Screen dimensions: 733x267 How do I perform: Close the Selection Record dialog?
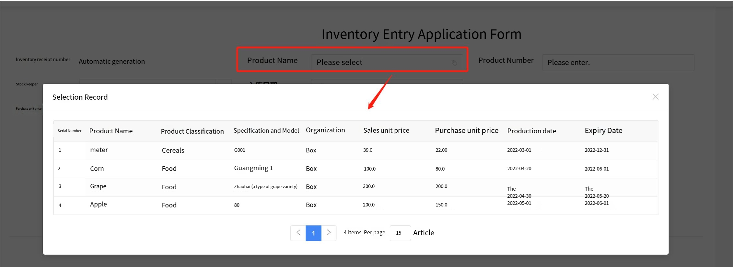pyautogui.click(x=655, y=97)
